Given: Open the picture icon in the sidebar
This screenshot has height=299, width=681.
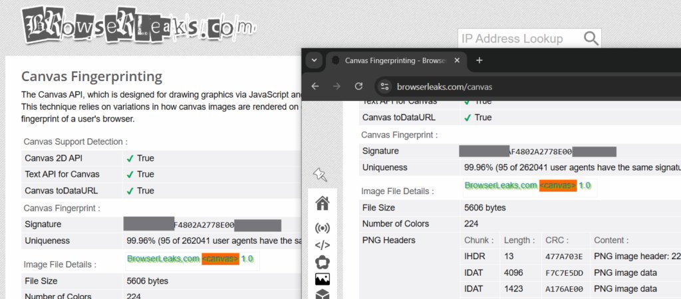Looking at the screenshot, I should click(323, 279).
